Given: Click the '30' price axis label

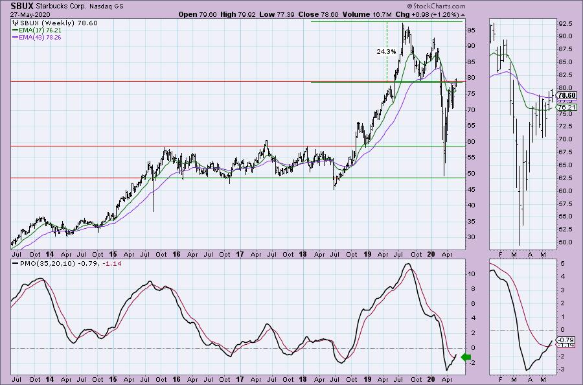Looking at the screenshot, I should pos(471,237).
